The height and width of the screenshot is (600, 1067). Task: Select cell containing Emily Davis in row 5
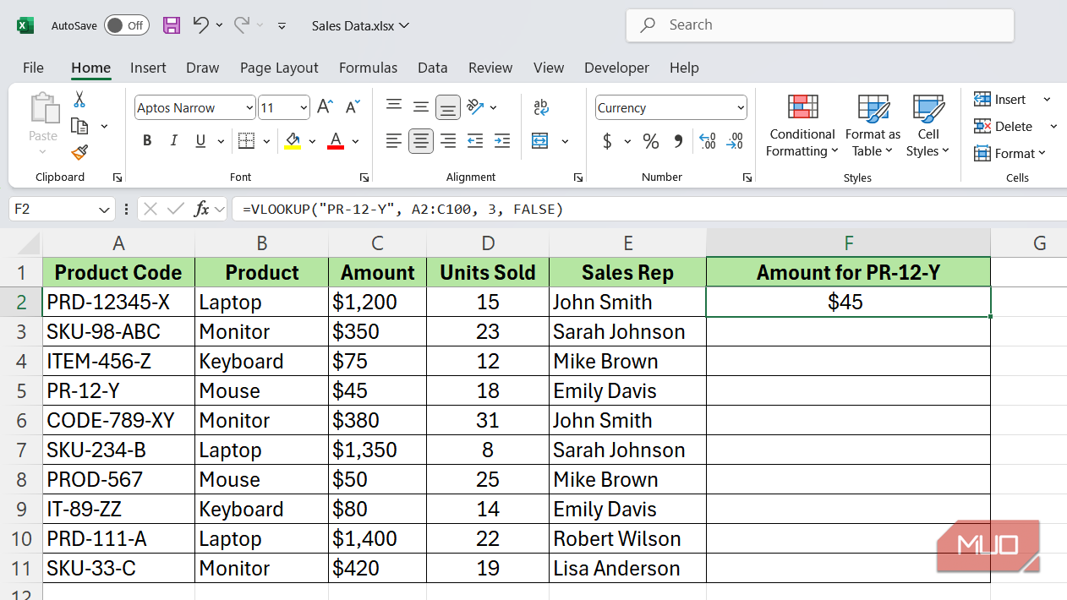(628, 390)
